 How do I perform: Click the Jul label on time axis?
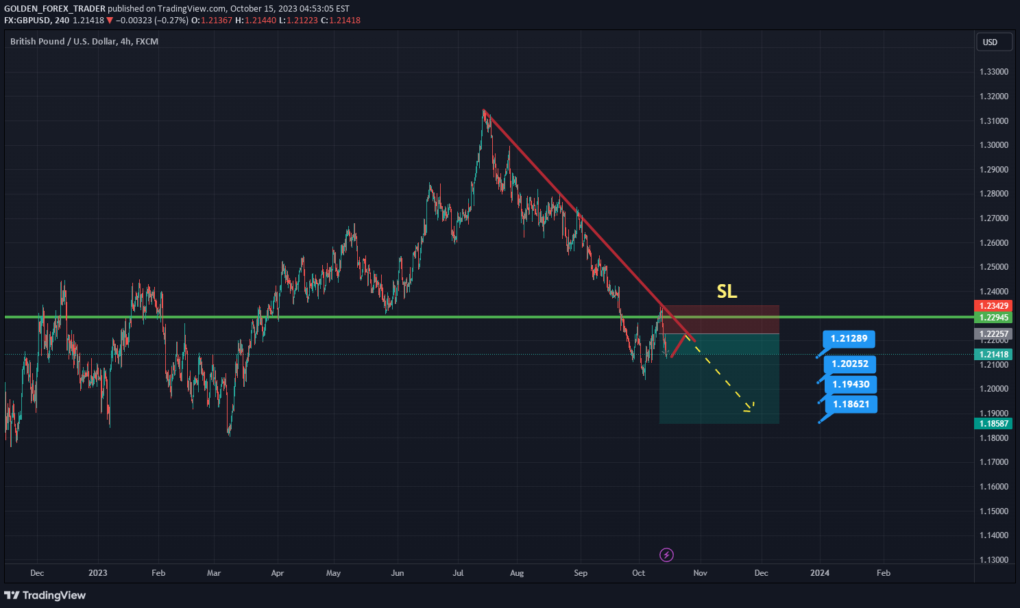[x=458, y=573]
